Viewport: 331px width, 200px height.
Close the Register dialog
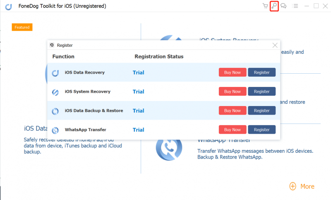(x=275, y=45)
